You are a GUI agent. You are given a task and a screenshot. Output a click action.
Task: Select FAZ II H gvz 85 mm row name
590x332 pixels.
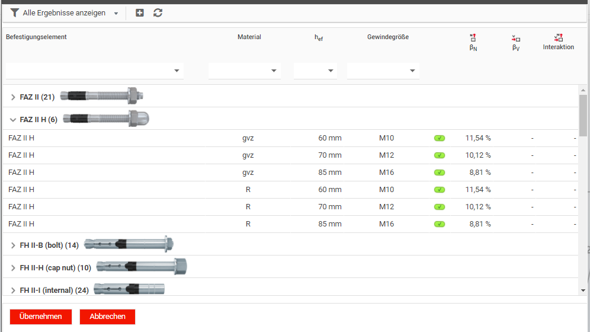point(21,173)
